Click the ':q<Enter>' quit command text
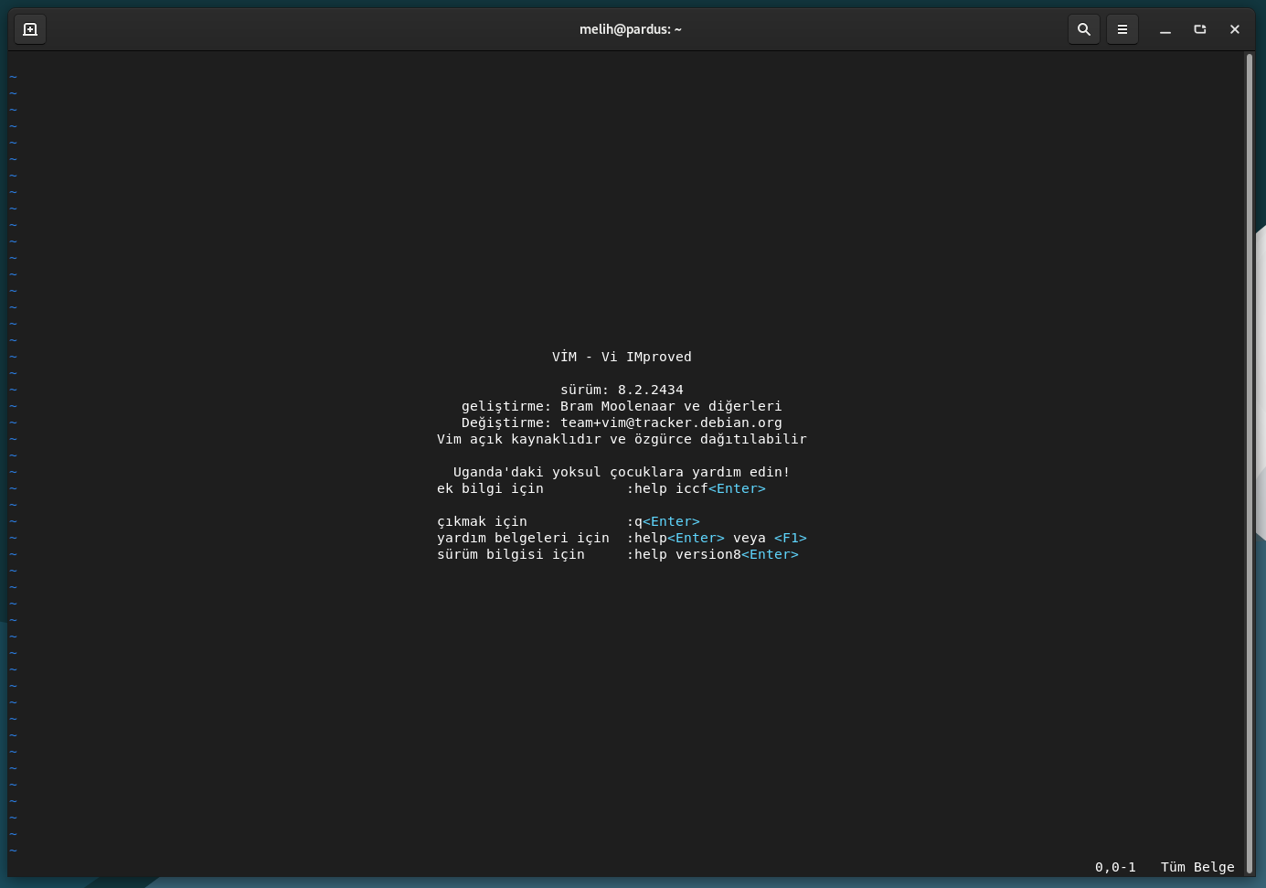 (x=663, y=521)
